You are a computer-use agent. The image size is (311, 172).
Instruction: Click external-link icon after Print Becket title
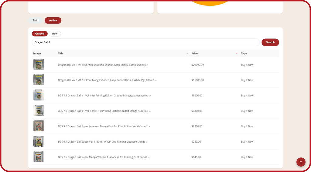pos(149,157)
